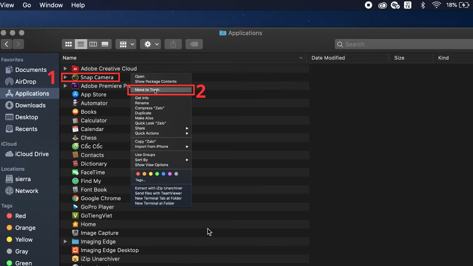Open the Go menu in menu bar
Screen dimensions: 473x266
point(27,5)
